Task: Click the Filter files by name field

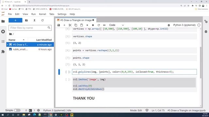Action: tap(30, 28)
